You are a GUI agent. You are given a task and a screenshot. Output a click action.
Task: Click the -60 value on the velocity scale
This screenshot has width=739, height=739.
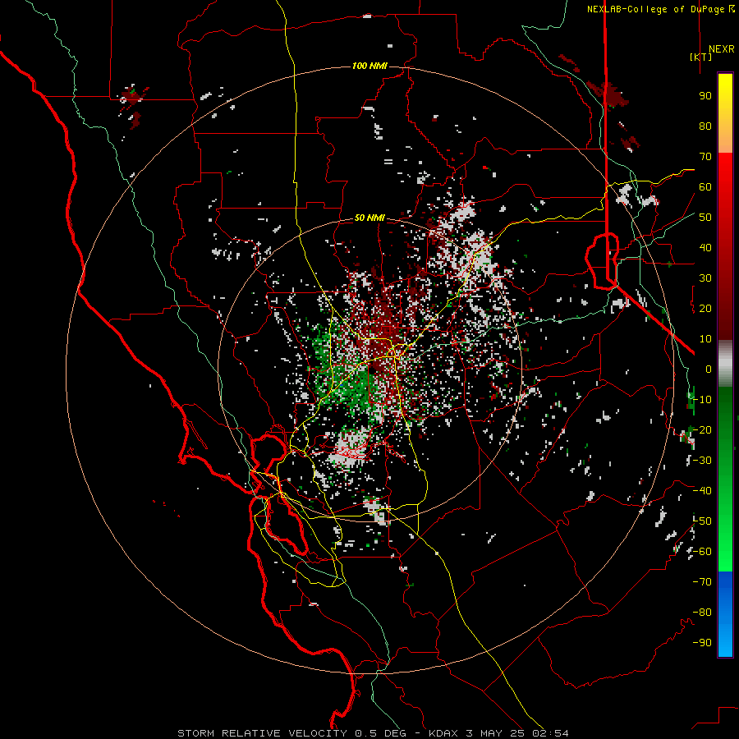click(702, 552)
